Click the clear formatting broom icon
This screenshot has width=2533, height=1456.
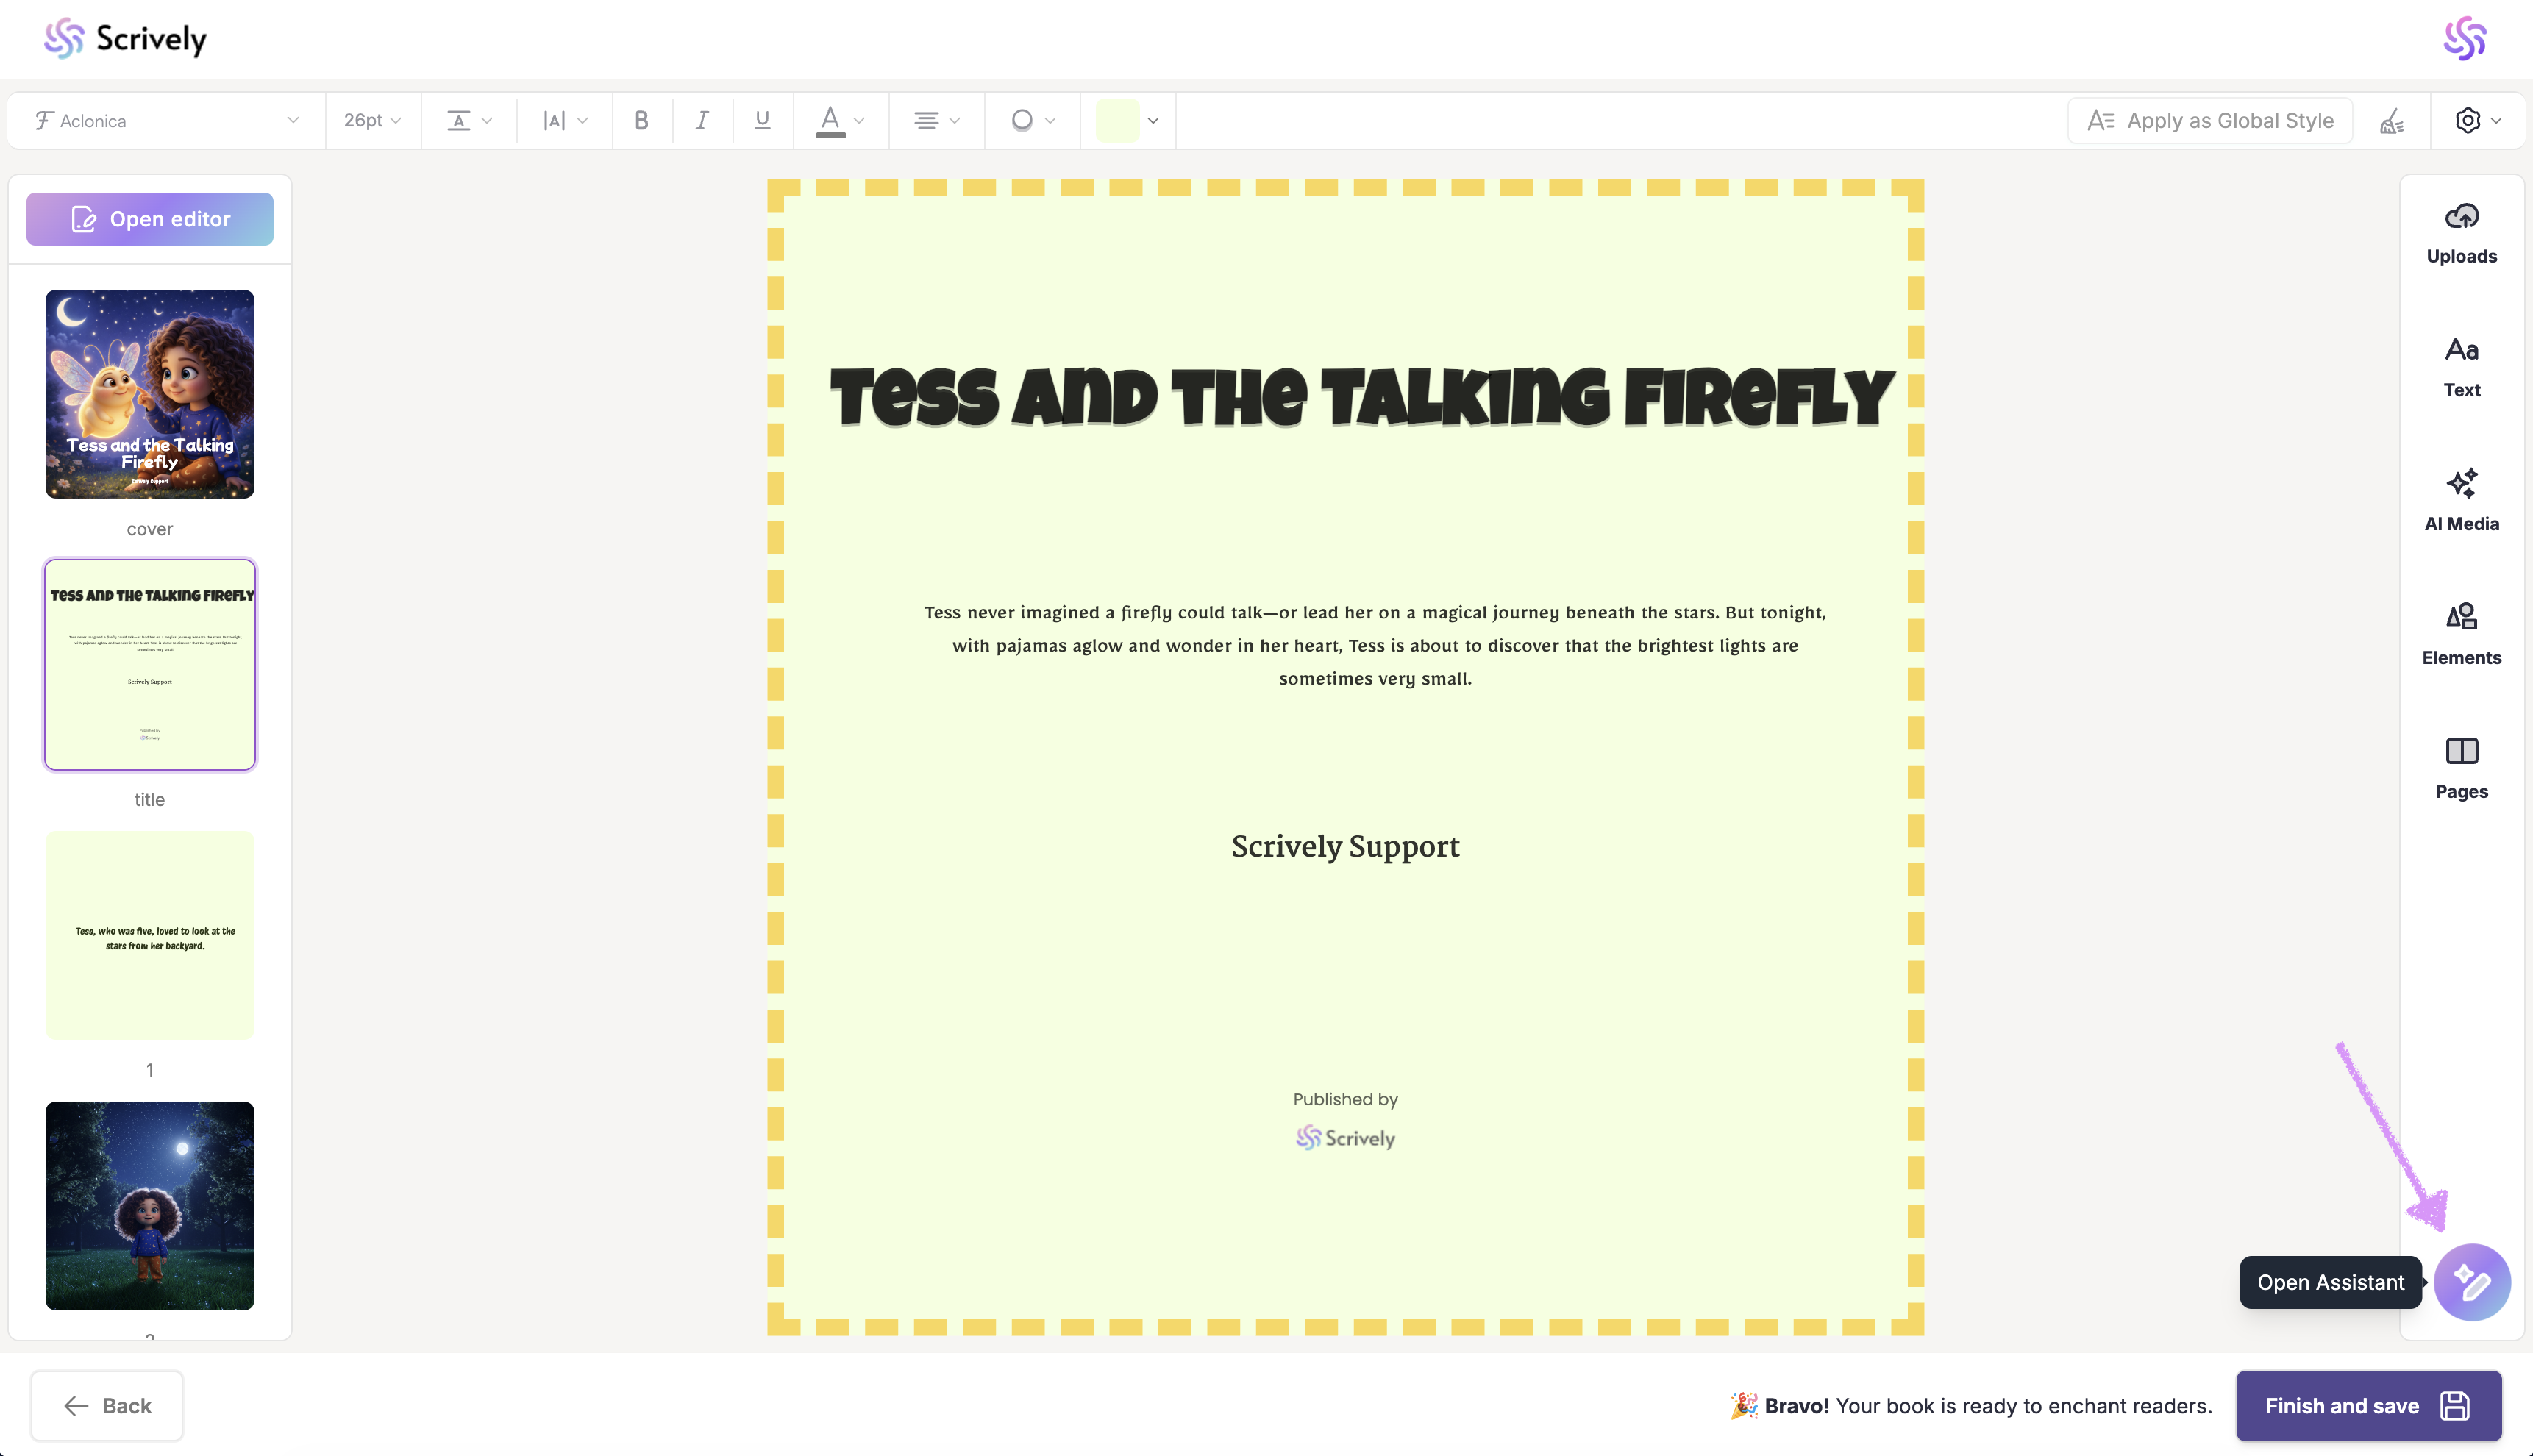point(2391,121)
